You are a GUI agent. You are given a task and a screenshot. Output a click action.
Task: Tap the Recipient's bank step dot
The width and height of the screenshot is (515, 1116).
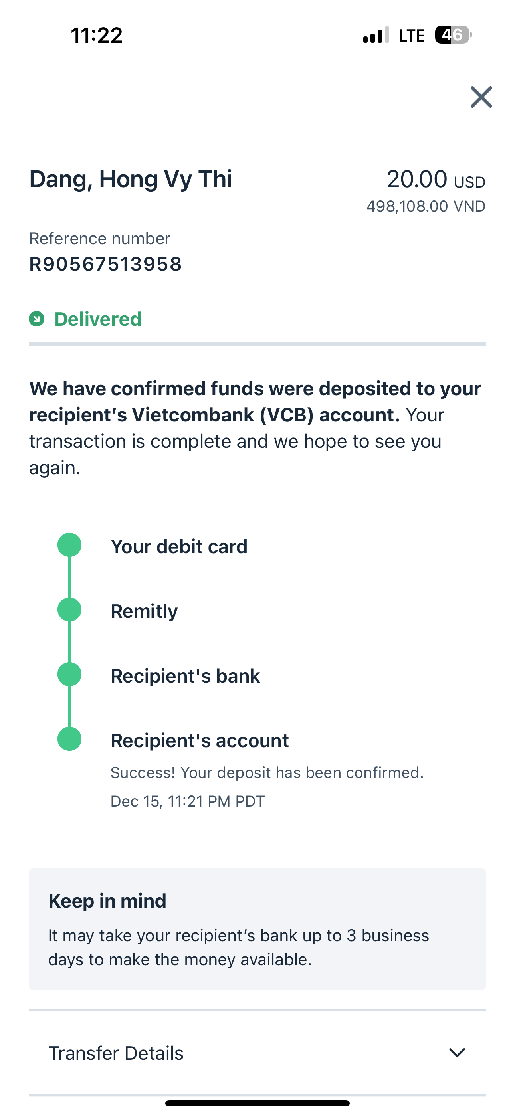point(69,674)
